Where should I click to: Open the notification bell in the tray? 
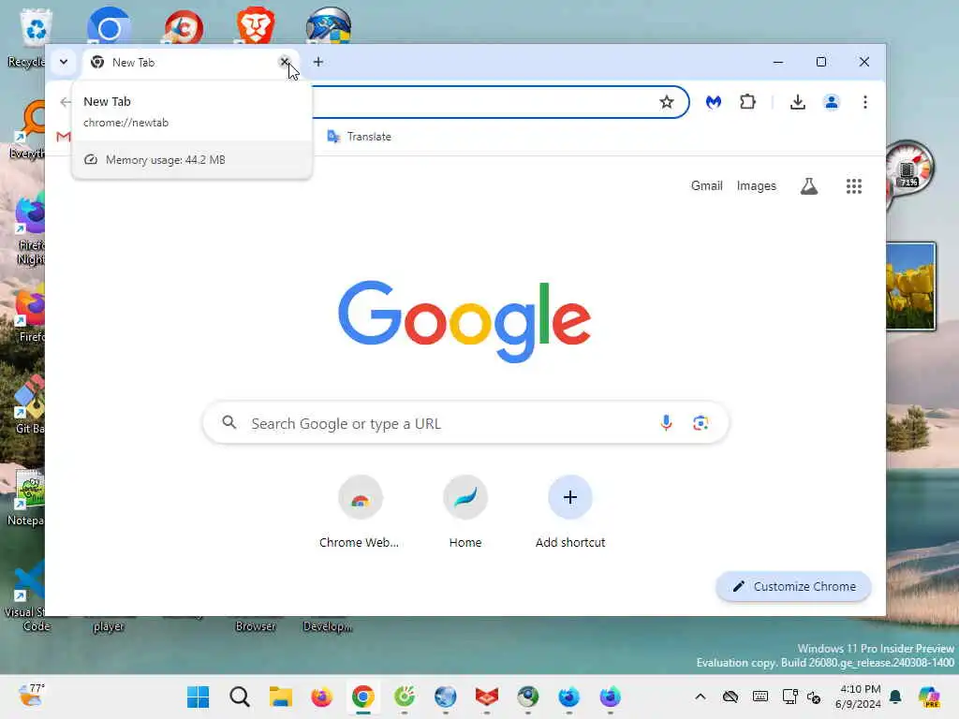tap(894, 697)
